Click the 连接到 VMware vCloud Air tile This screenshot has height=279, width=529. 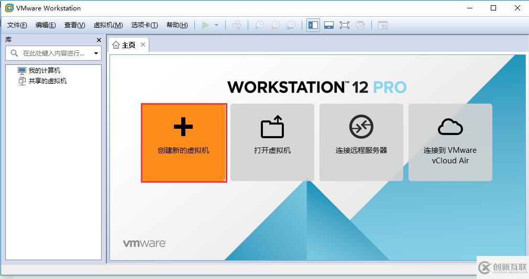coord(450,142)
